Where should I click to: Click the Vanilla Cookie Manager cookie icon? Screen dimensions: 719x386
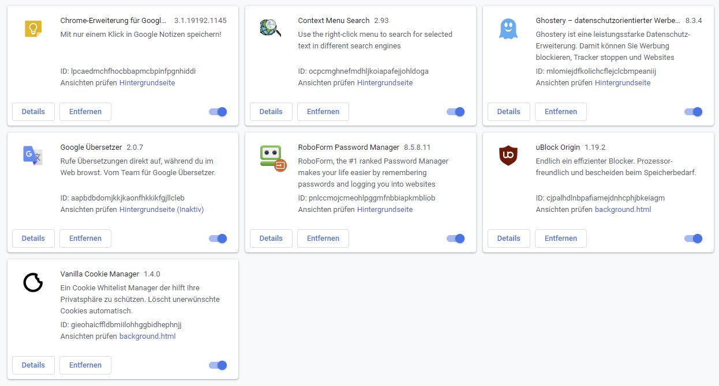pyautogui.click(x=33, y=282)
